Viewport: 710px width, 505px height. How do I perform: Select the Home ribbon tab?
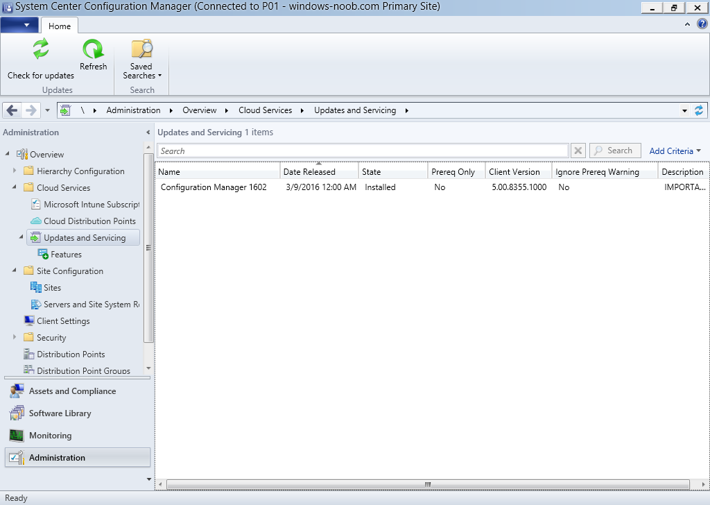[60, 26]
